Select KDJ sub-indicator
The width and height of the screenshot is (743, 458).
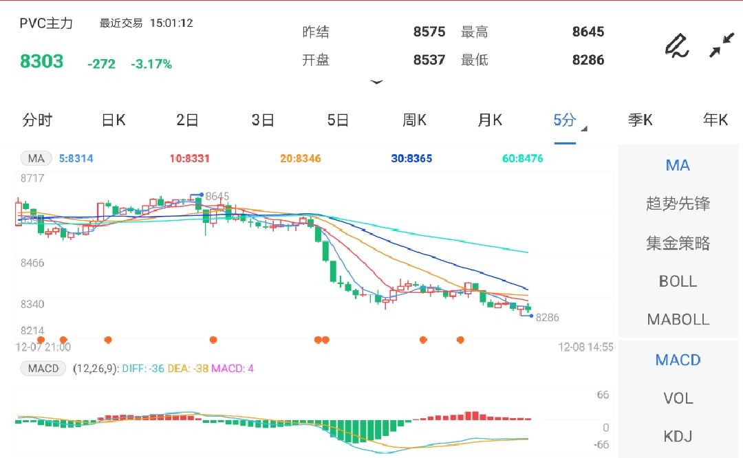coord(678,436)
